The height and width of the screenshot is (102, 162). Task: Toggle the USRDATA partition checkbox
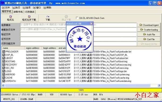point(4,81)
